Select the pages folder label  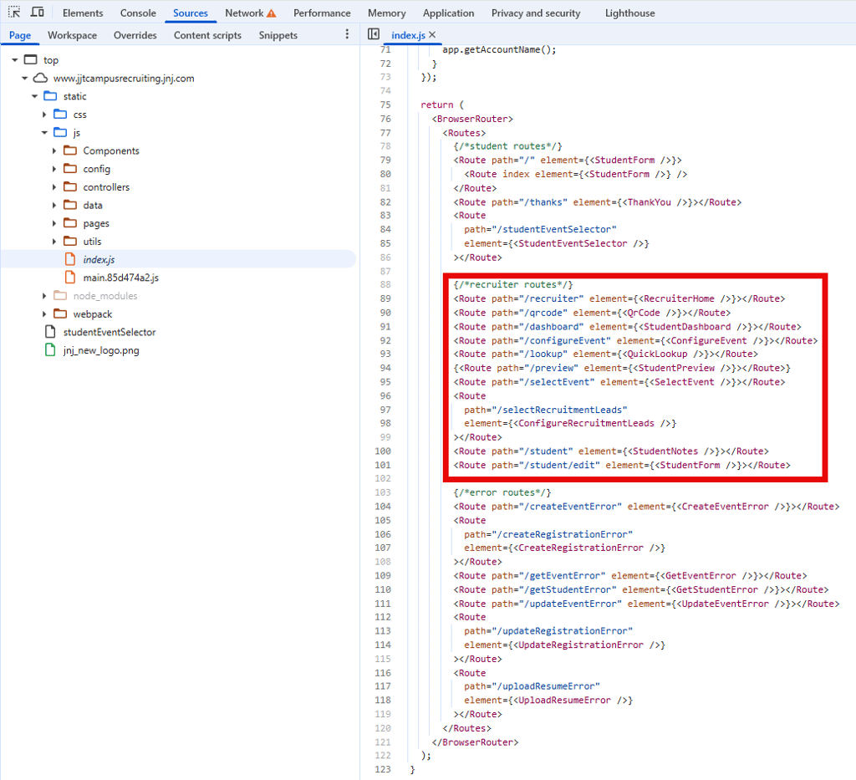pyautogui.click(x=96, y=223)
